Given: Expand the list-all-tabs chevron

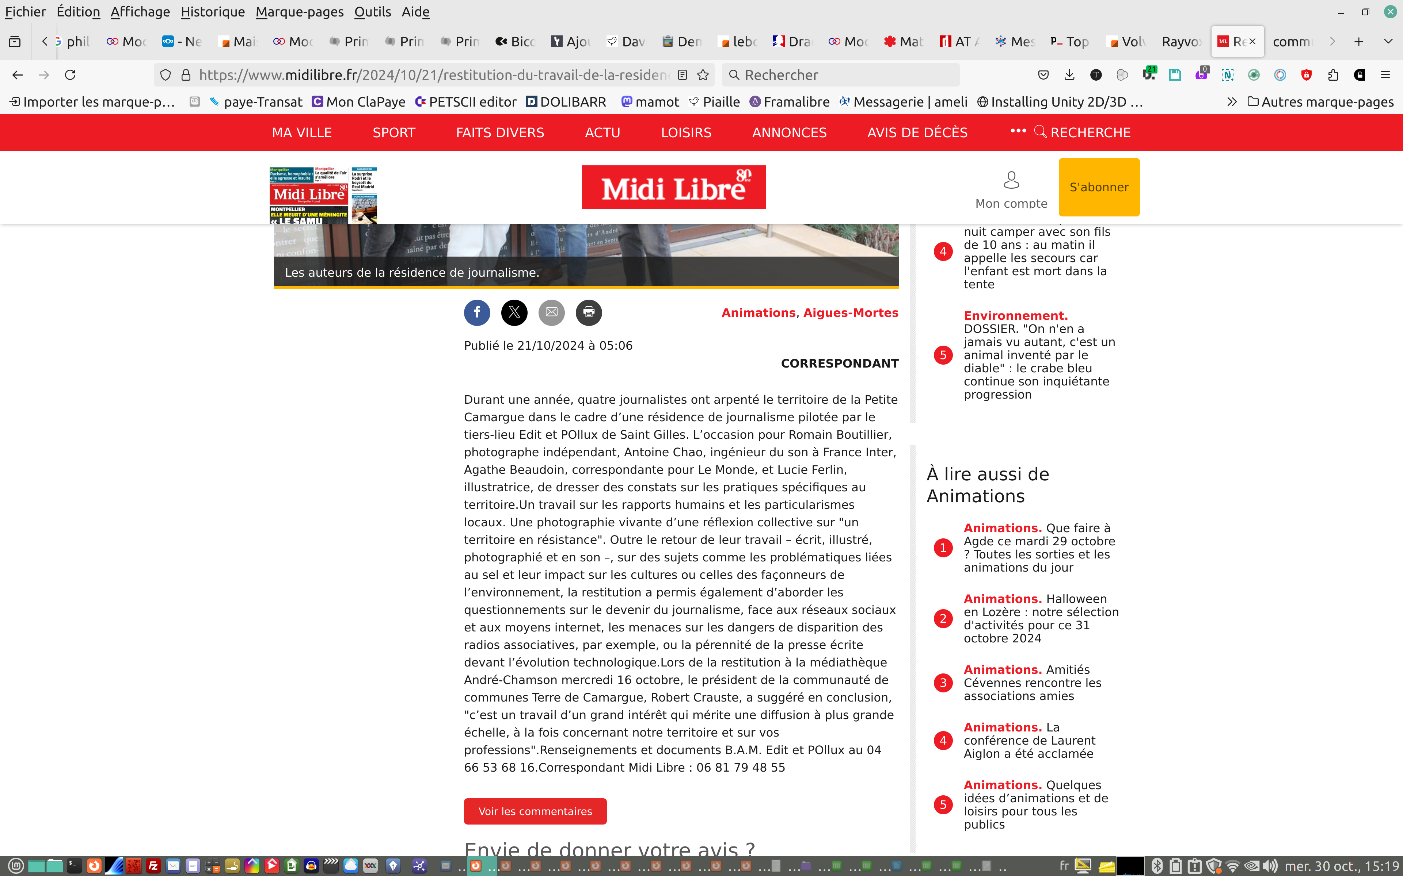Looking at the screenshot, I should pos(1387,41).
